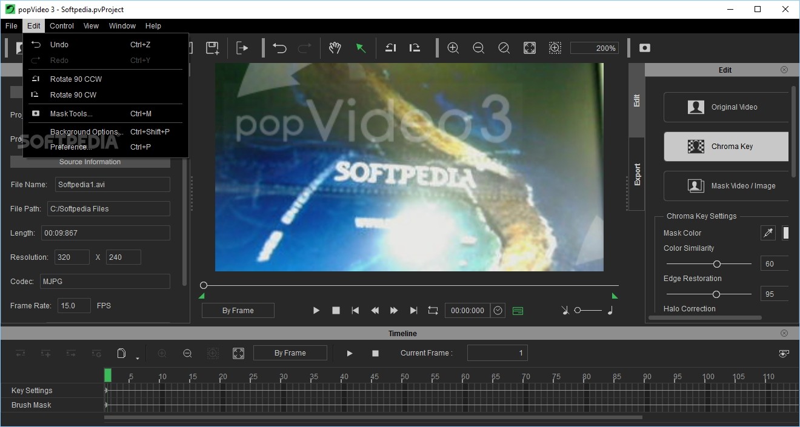Click the playback time field 00:00:000
The width and height of the screenshot is (800, 427).
467,311
